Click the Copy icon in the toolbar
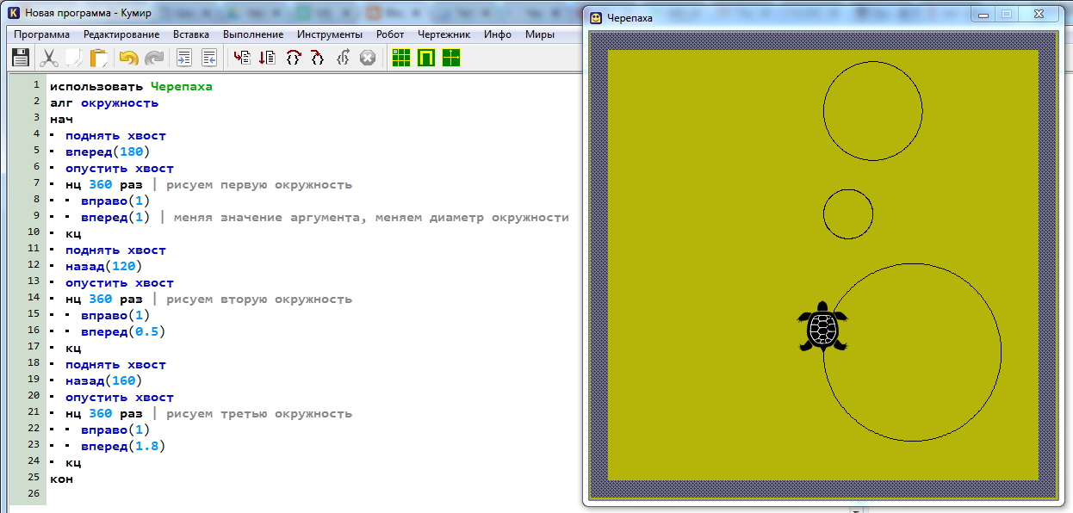This screenshot has width=1073, height=513. tap(74, 58)
